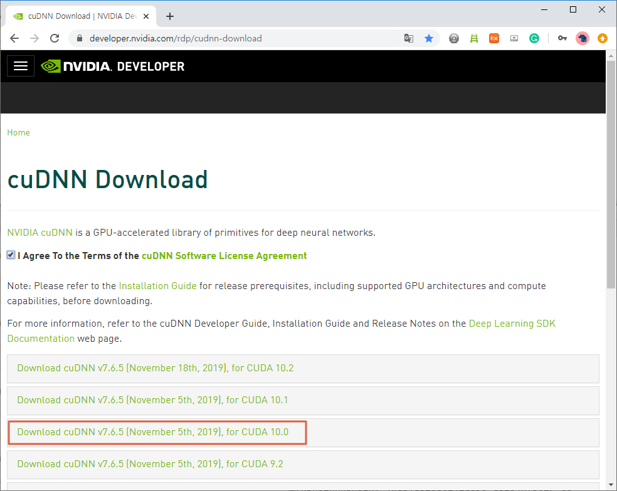
Task: Open the gear extension icon
Action: (x=454, y=38)
